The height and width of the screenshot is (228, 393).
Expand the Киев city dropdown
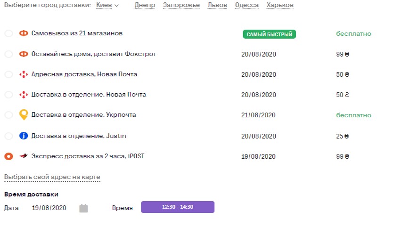(x=107, y=5)
